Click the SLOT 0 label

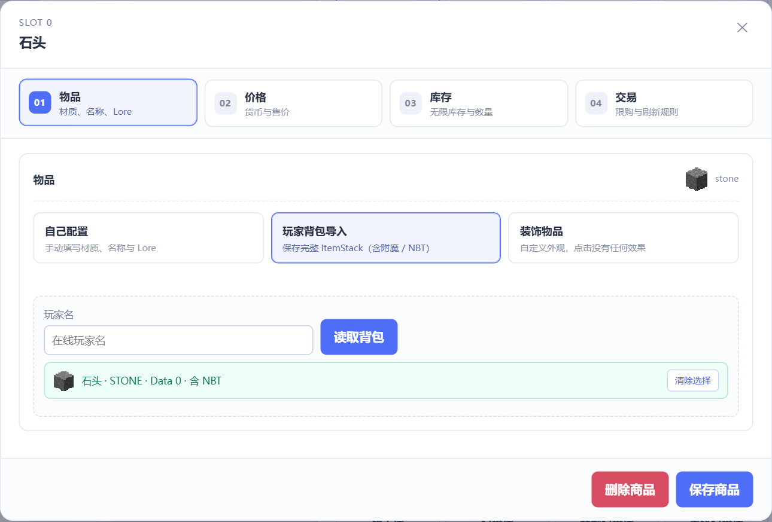pyautogui.click(x=35, y=23)
